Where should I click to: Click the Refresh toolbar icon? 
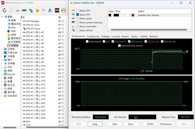click(5, 10)
